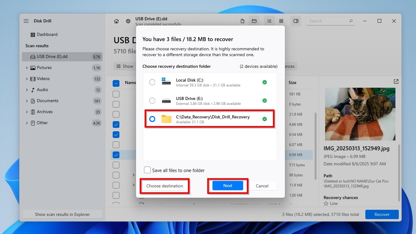Uncheck the 6.99 MB file checkbox
The height and width of the screenshot is (234, 416).
click(x=116, y=155)
